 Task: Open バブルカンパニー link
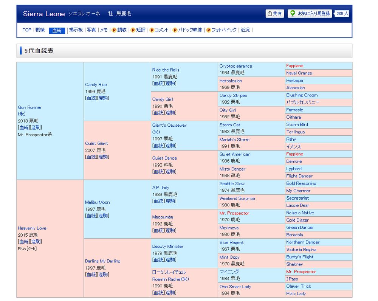pyautogui.click(x=303, y=102)
